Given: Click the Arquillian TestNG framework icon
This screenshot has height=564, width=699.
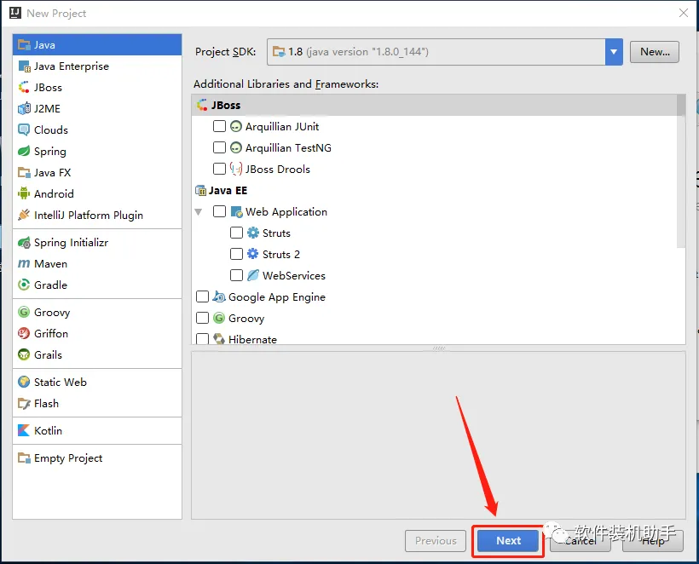Looking at the screenshot, I should pyautogui.click(x=236, y=147).
